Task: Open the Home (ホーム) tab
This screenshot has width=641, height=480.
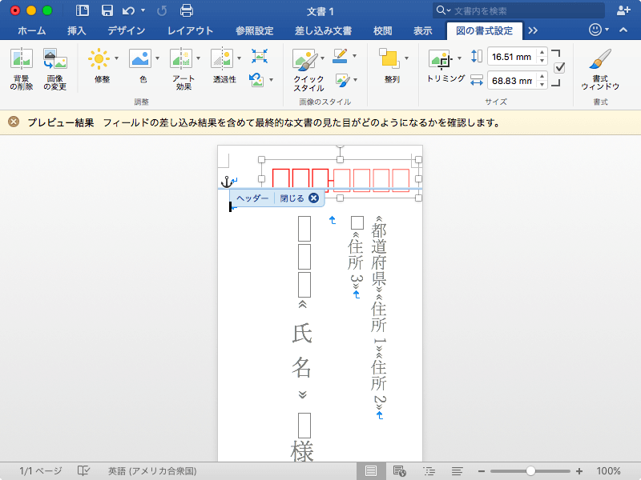Action: click(x=32, y=30)
